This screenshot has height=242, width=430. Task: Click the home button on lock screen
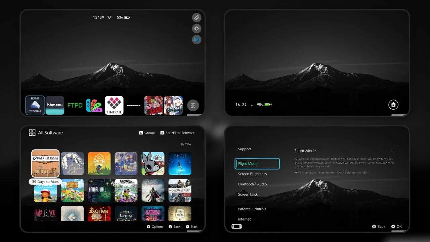pyautogui.click(x=393, y=105)
